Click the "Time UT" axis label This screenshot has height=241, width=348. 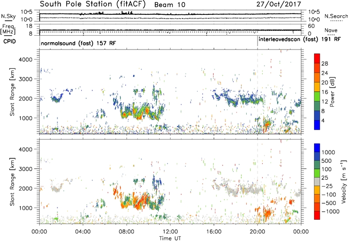tap(170, 238)
